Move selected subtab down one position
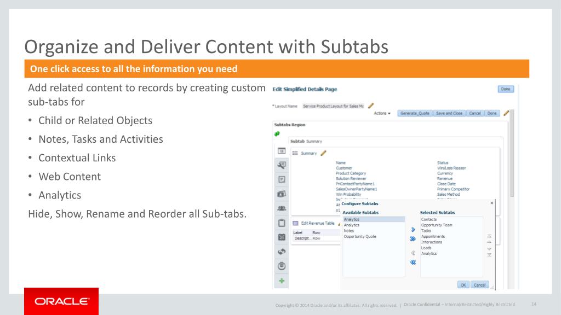561x315 pixels. pyautogui.click(x=489, y=249)
